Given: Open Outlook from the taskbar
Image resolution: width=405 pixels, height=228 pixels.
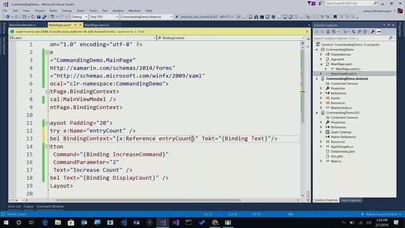Looking at the screenshot, I should pyautogui.click(x=84, y=222).
